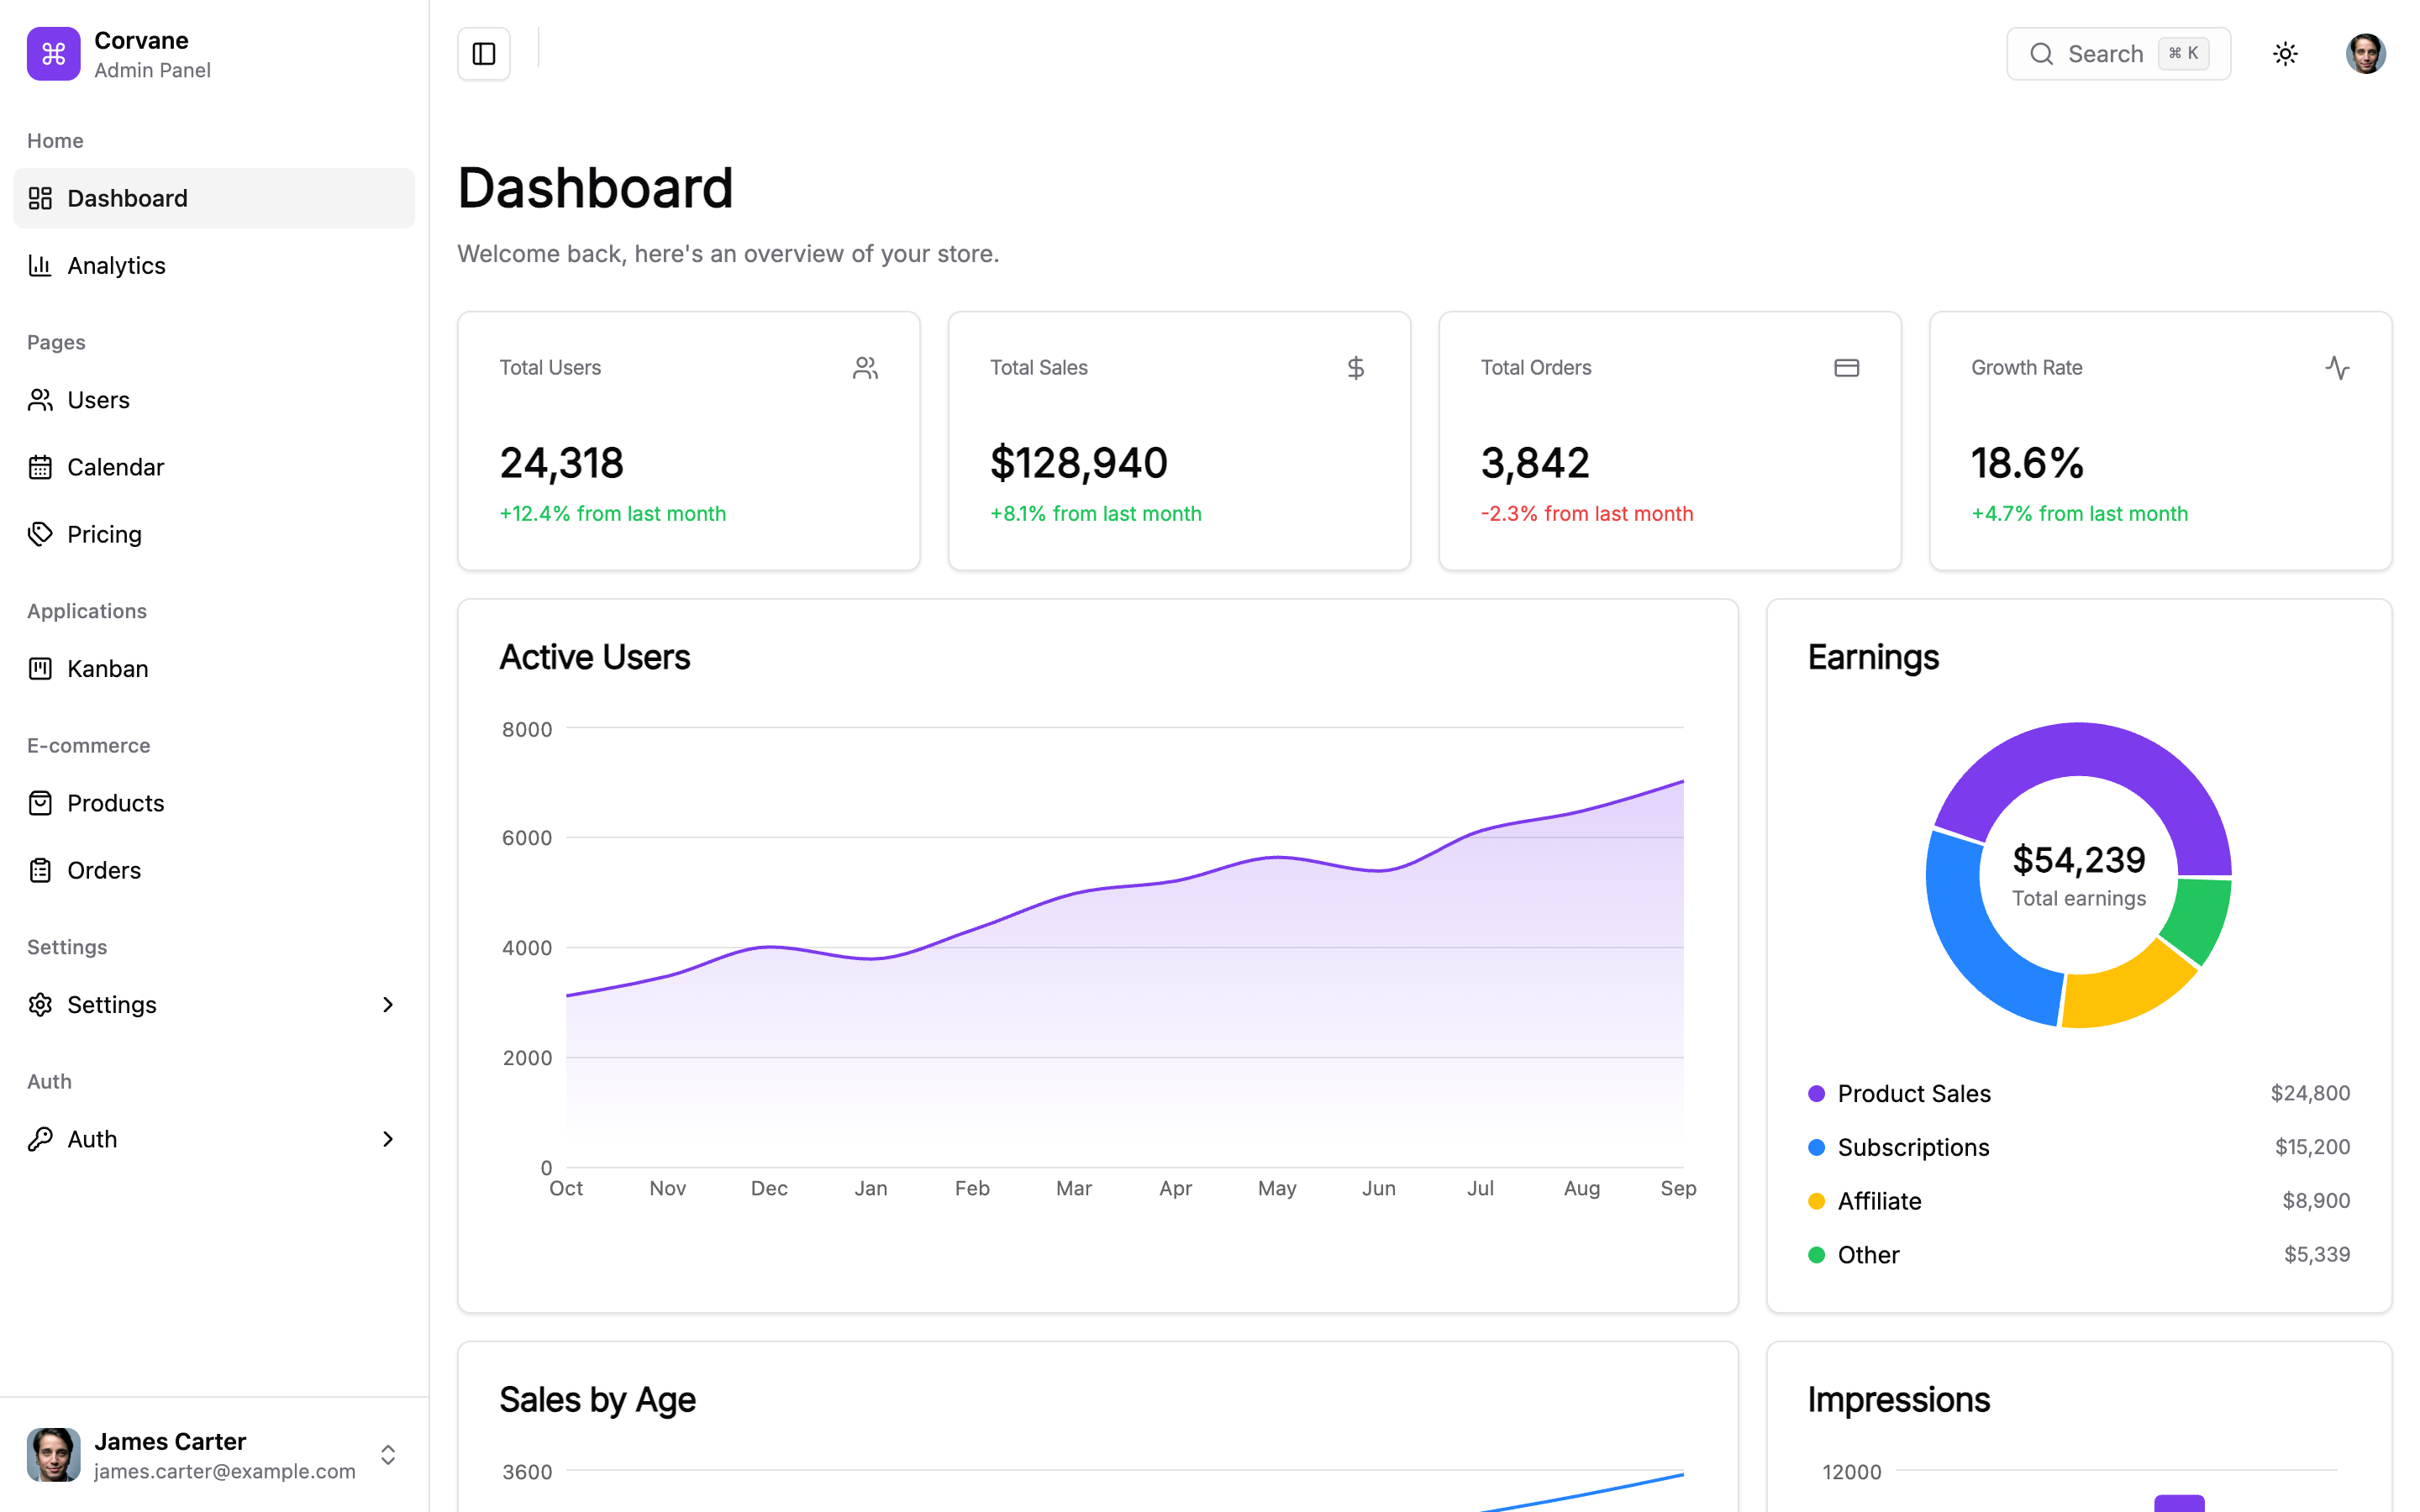Open the James Carter account switcher arrows
2420x1512 pixels.
pos(388,1455)
